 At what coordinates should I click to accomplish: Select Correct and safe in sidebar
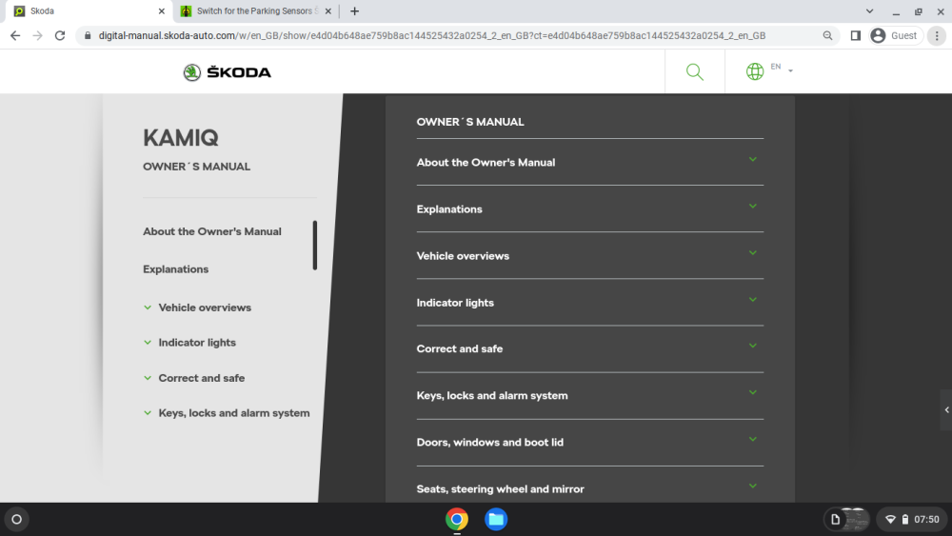pos(202,378)
